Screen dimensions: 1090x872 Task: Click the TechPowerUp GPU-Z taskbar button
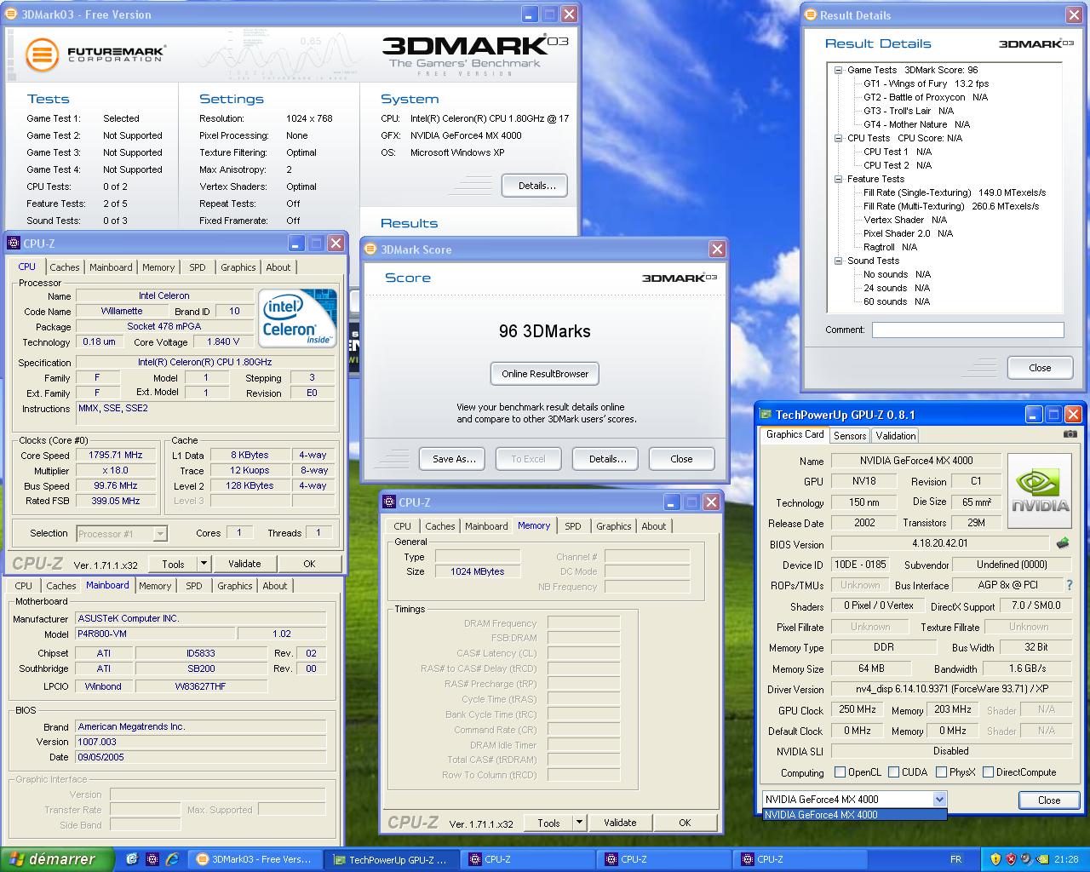390,859
